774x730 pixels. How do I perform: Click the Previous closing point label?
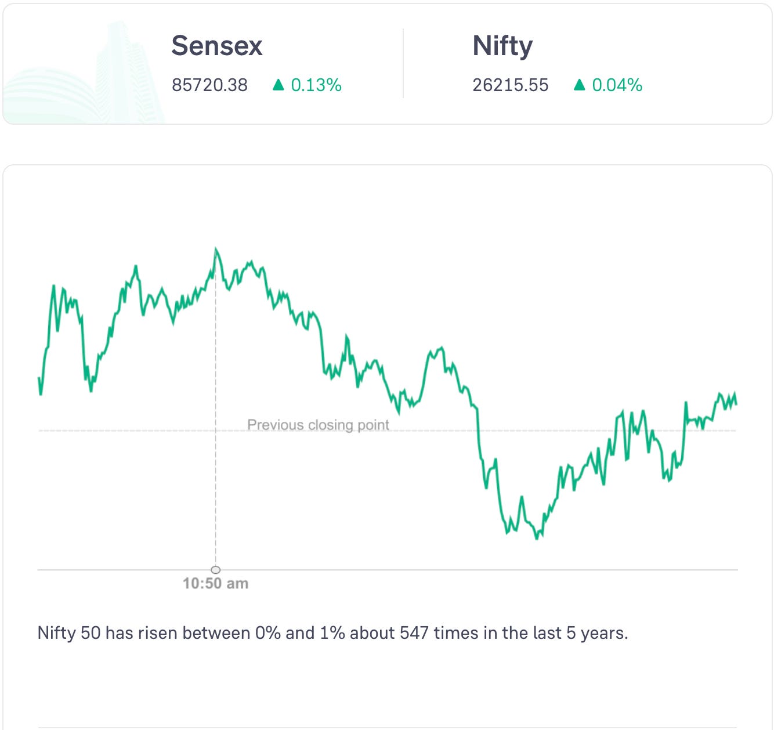[x=318, y=425]
